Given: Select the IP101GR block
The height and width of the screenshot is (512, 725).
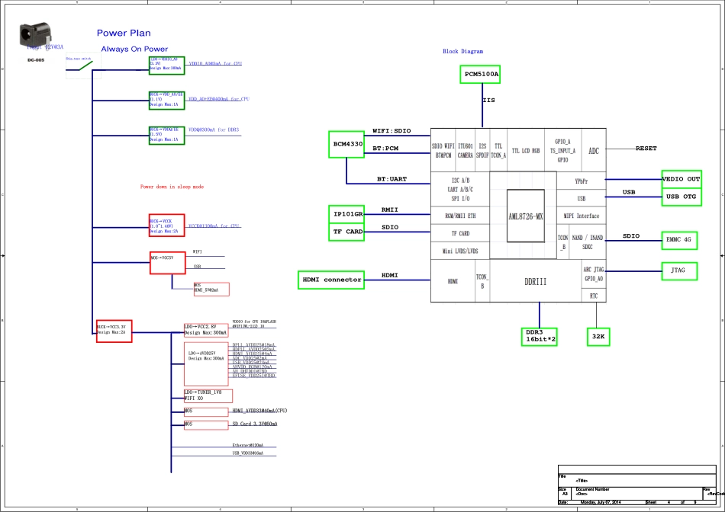Looking at the screenshot, I should click(x=346, y=214).
